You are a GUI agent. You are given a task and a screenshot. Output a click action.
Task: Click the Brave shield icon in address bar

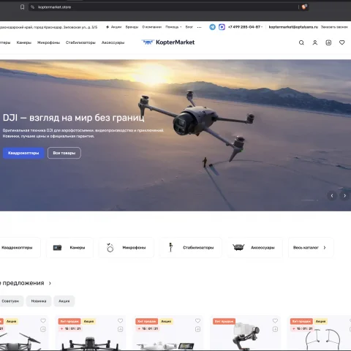(304, 7)
